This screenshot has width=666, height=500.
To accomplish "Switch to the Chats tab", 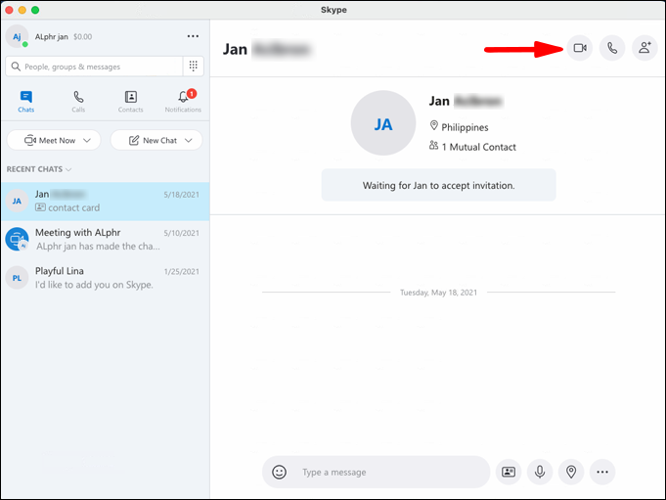I will pyautogui.click(x=25, y=102).
